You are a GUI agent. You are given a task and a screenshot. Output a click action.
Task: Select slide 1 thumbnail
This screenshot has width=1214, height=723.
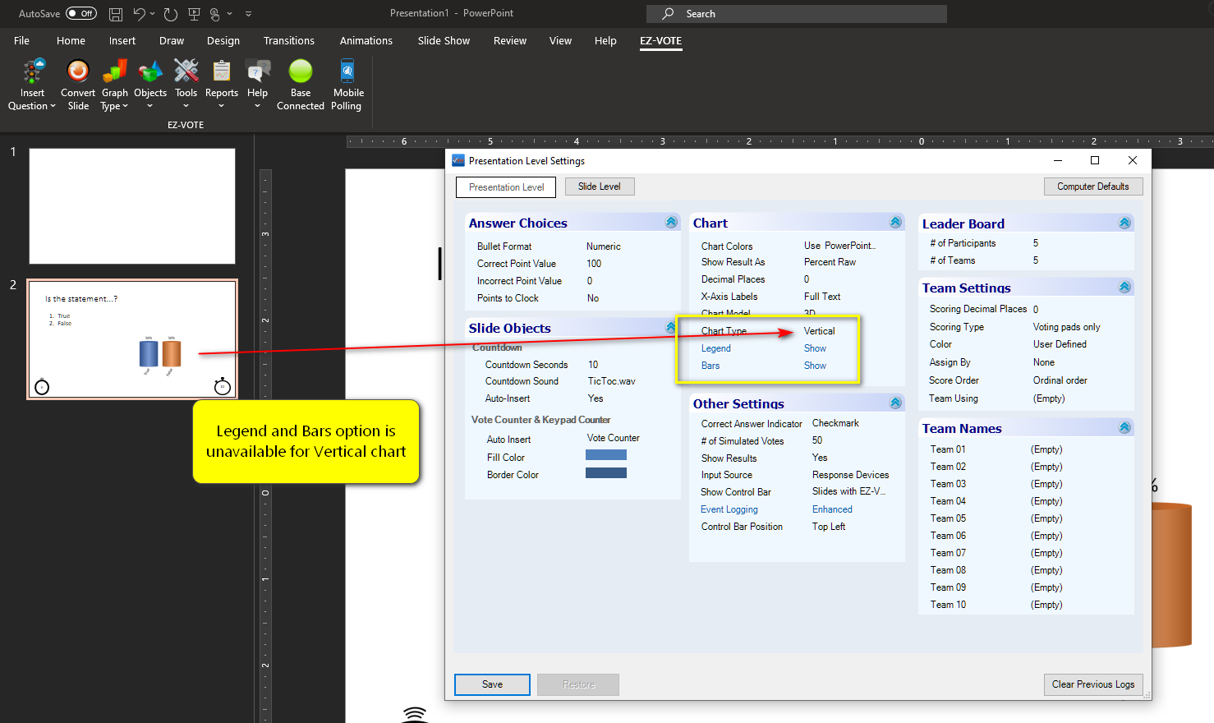point(132,206)
